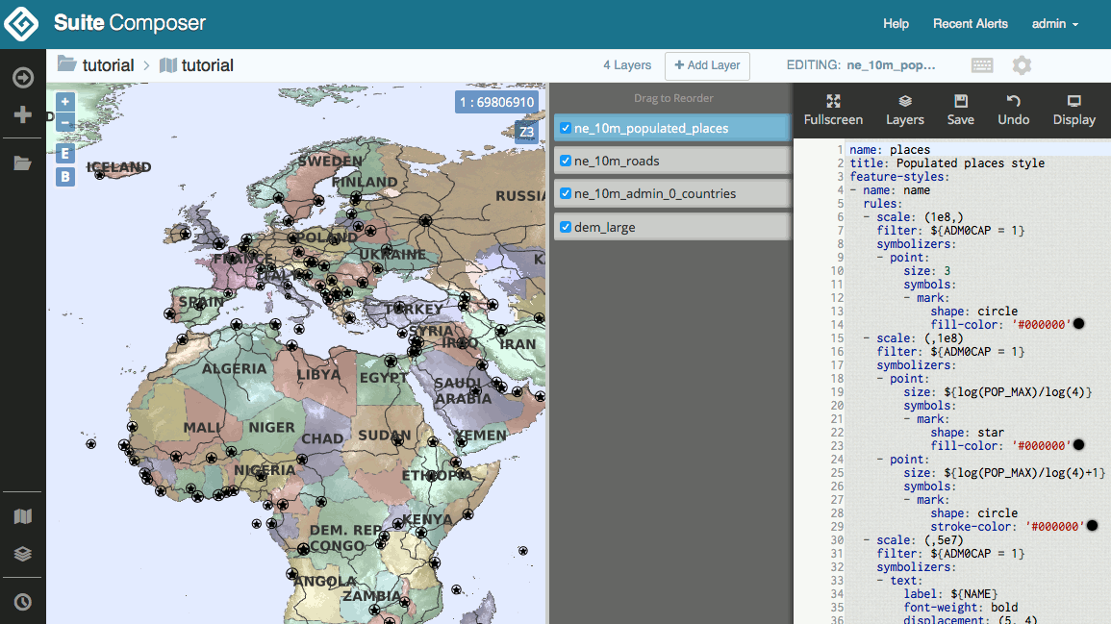Open Display settings in the editor toolbar
The height and width of the screenshot is (624, 1111).
[x=1073, y=109]
